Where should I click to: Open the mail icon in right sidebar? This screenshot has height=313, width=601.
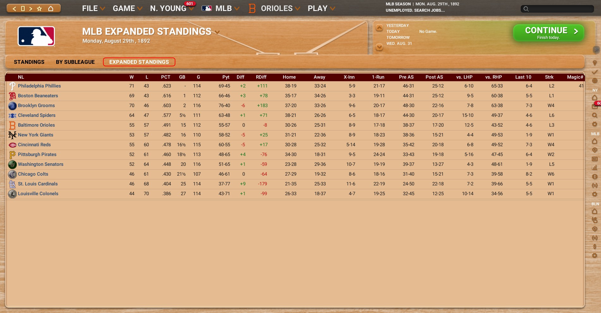point(594,106)
